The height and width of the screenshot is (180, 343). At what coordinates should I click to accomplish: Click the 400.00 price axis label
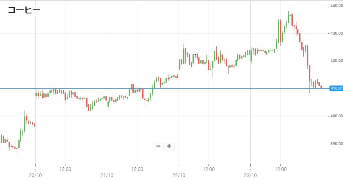coord(336,116)
